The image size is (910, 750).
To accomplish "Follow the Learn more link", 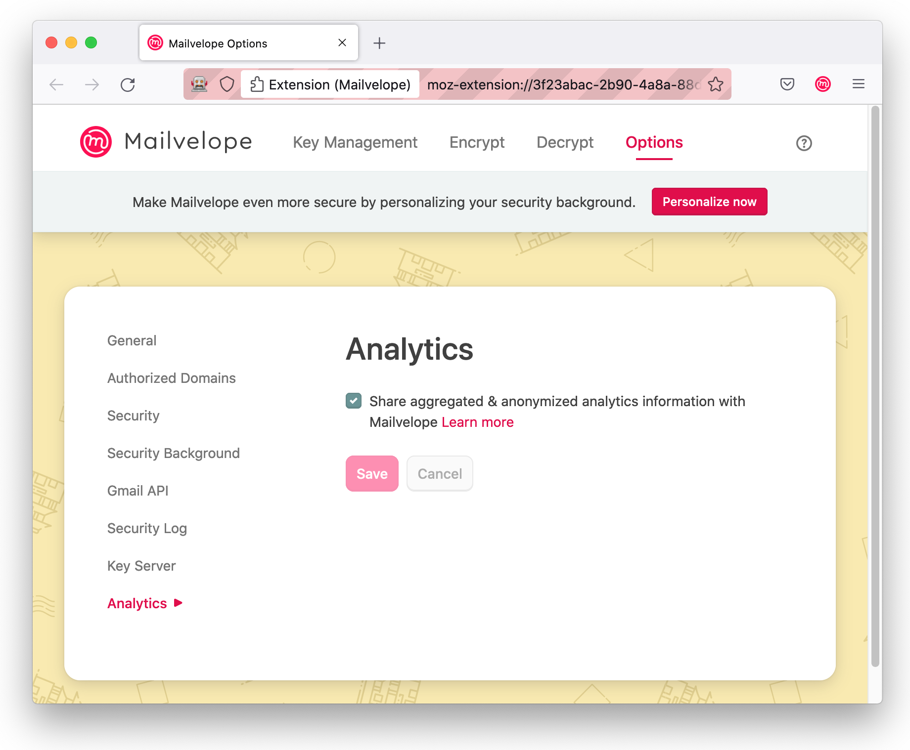I will click(x=477, y=422).
